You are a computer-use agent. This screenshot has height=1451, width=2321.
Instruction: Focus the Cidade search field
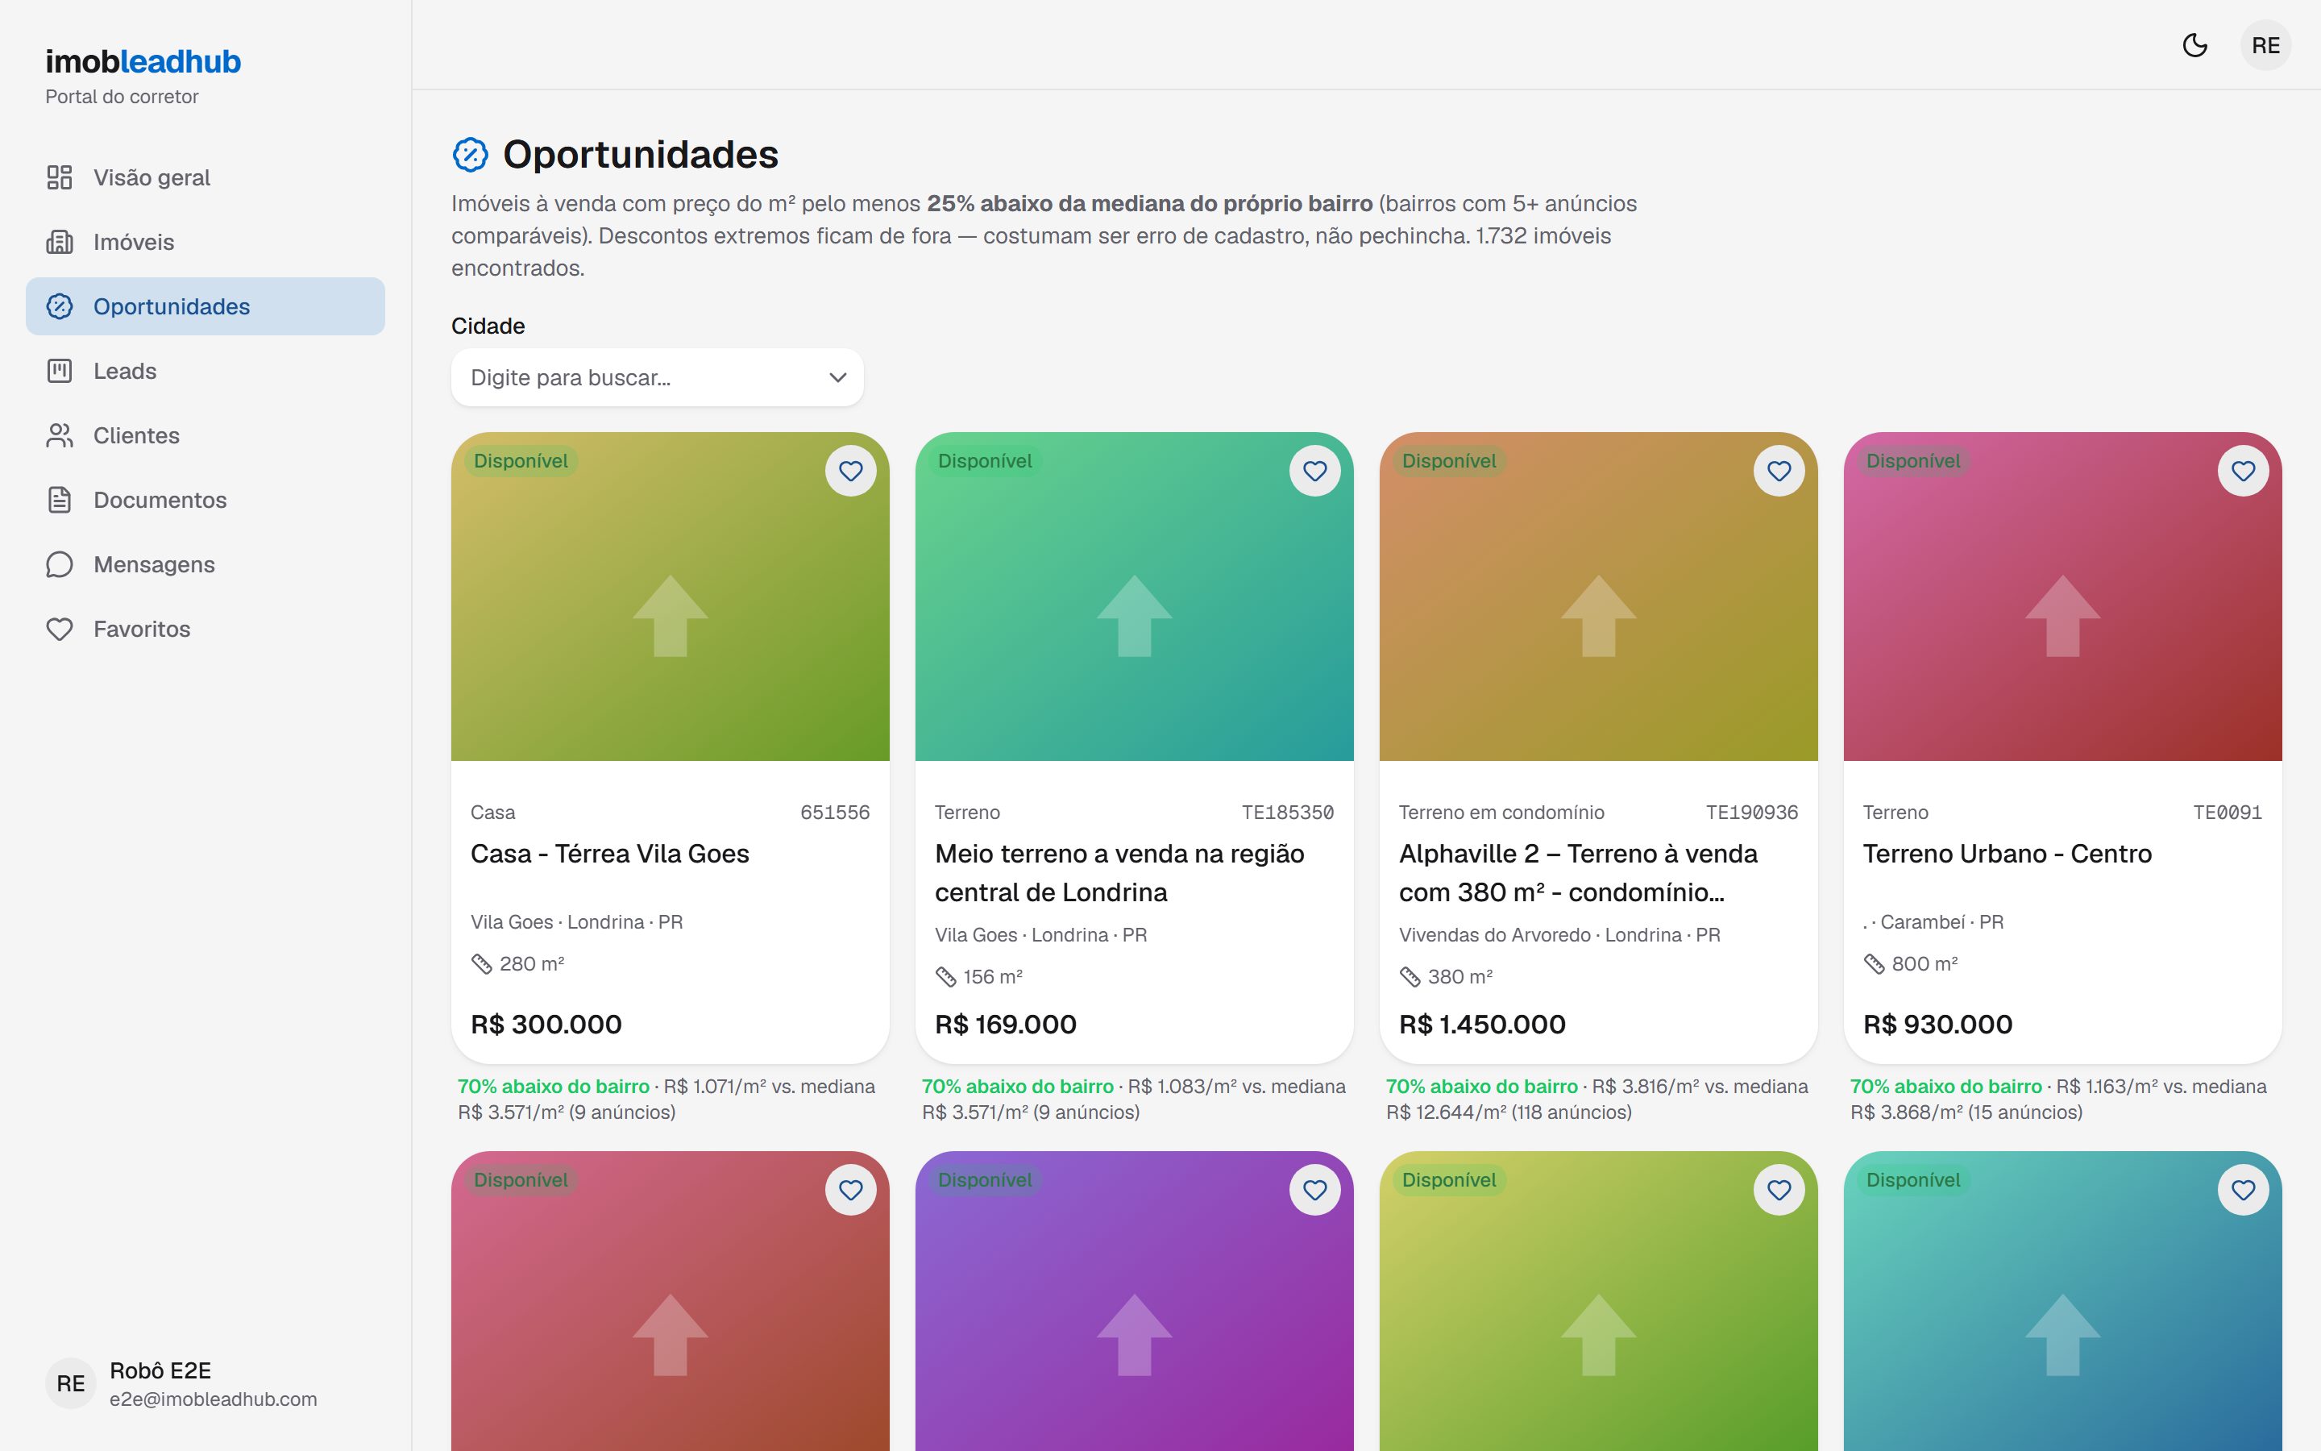pyautogui.click(x=657, y=377)
